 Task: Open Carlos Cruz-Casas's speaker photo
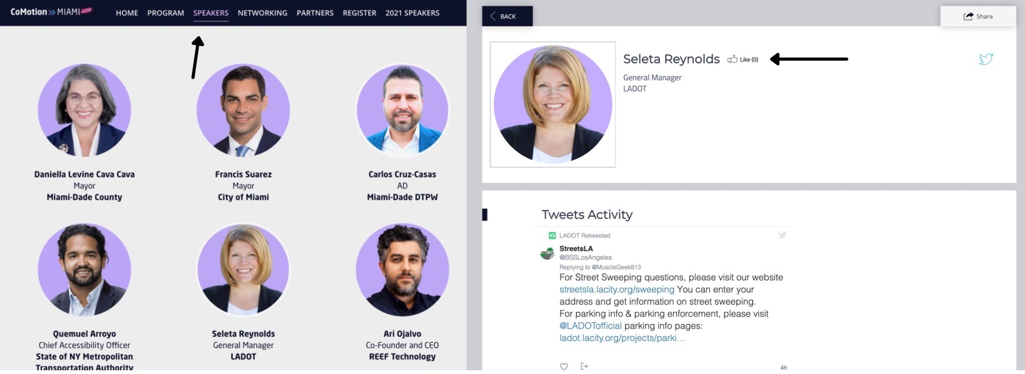[x=402, y=111]
